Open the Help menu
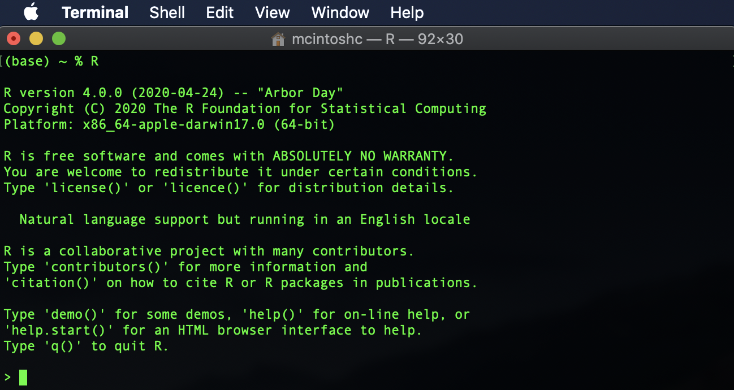The width and height of the screenshot is (734, 390). 407,12
